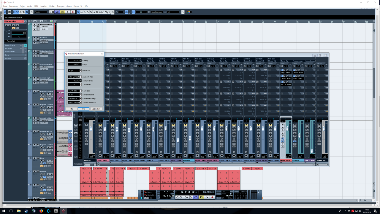Mute the Mixmasterbus track in track list

pyautogui.click(x=34, y=24)
